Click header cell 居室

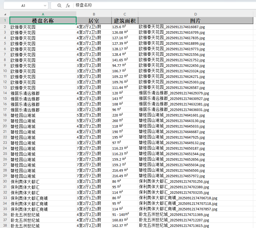[94, 20]
